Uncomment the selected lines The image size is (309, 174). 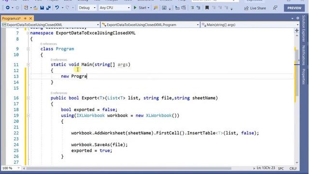click(198, 8)
